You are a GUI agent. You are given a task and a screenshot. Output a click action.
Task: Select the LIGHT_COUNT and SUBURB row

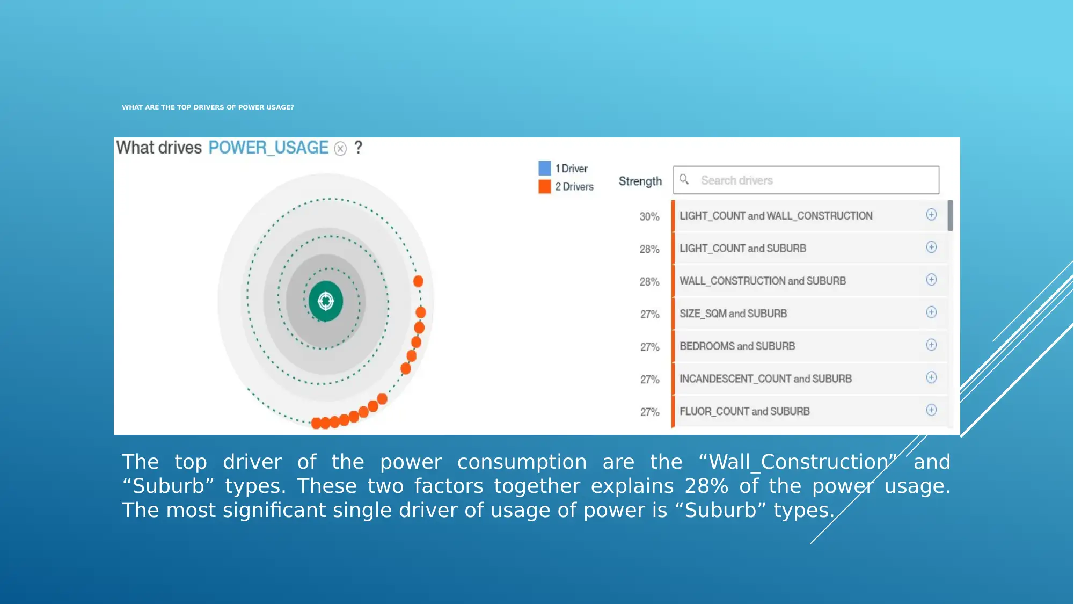(803, 248)
